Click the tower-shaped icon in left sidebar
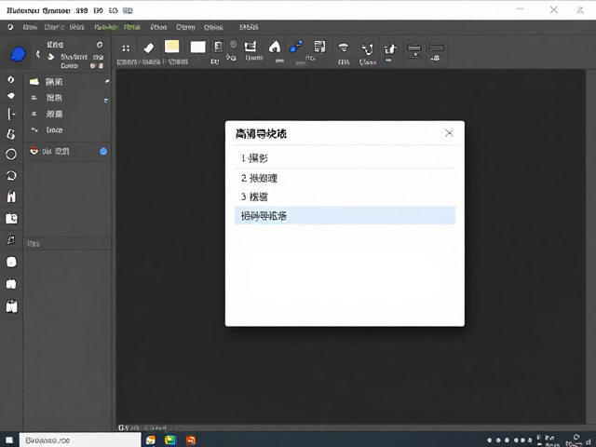This screenshot has width=596, height=447. pyautogui.click(x=11, y=196)
